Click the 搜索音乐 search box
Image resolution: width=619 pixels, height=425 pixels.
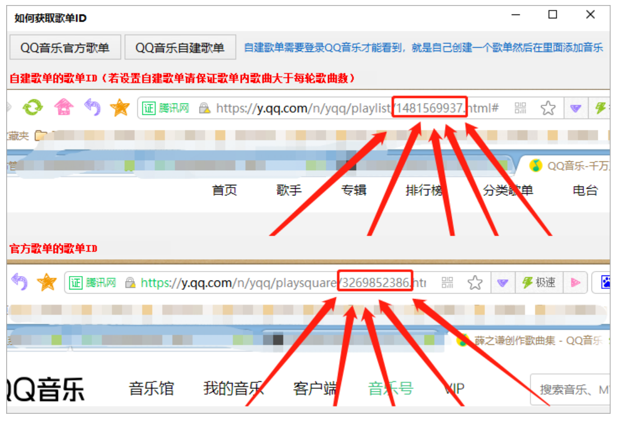570,390
